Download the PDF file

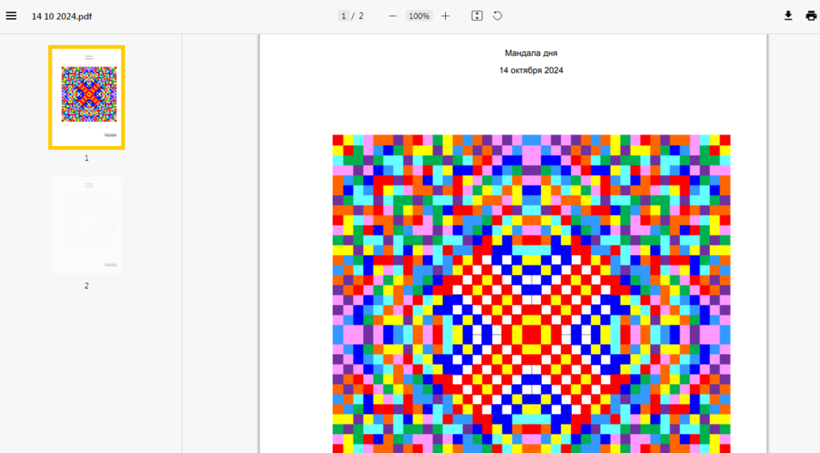coord(788,16)
